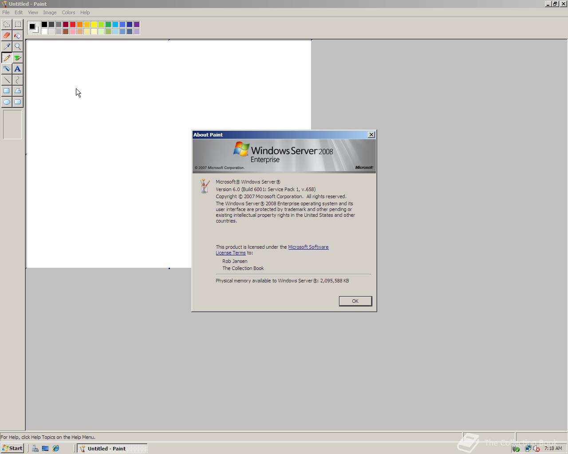Click OK to dismiss About Paint

[355, 301]
